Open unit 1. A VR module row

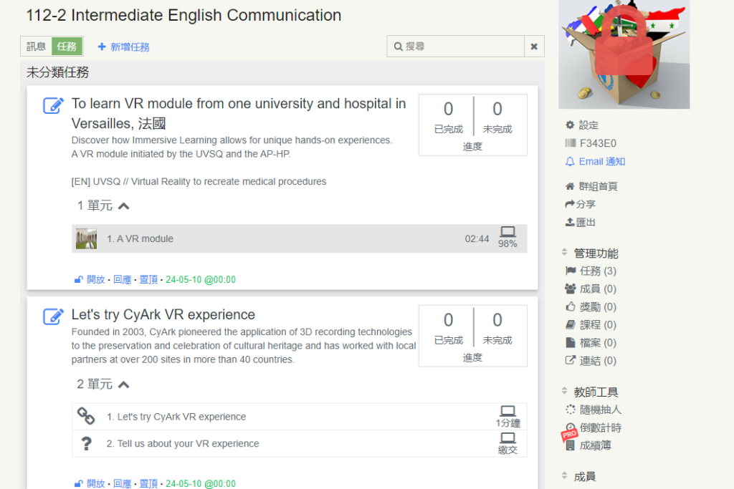(300, 239)
